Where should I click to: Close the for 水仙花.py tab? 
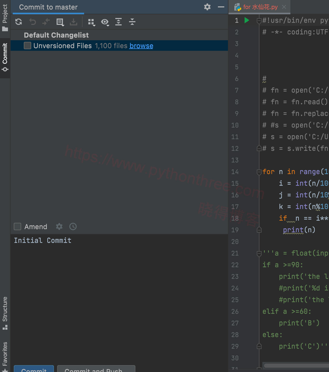(x=284, y=7)
